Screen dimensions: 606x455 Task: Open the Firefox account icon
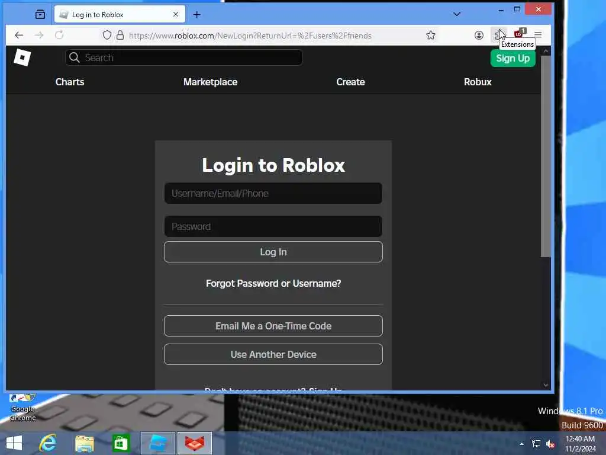click(479, 35)
